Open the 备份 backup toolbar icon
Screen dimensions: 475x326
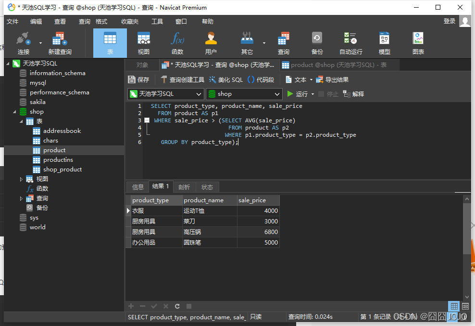click(x=317, y=43)
